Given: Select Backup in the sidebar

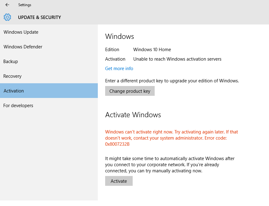Looking at the screenshot, I should pos(49,62).
